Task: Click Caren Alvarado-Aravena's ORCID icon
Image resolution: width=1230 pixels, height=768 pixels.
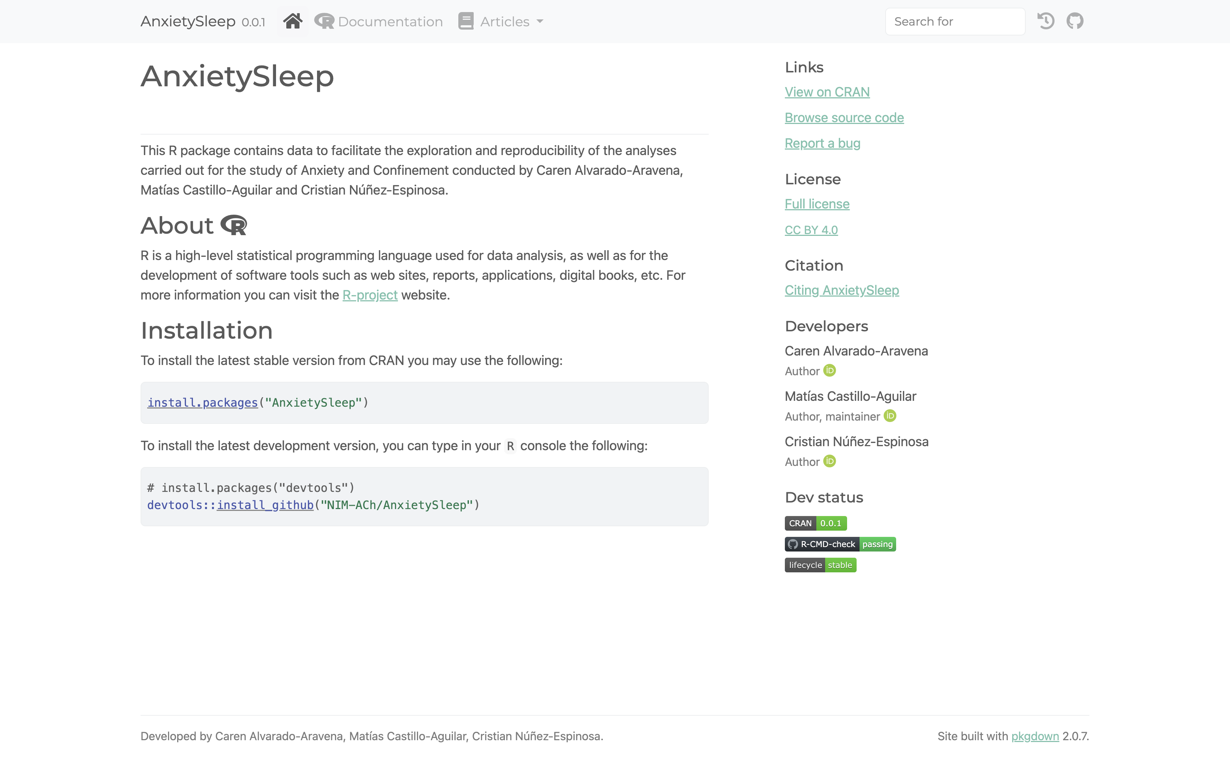Action: (x=830, y=371)
